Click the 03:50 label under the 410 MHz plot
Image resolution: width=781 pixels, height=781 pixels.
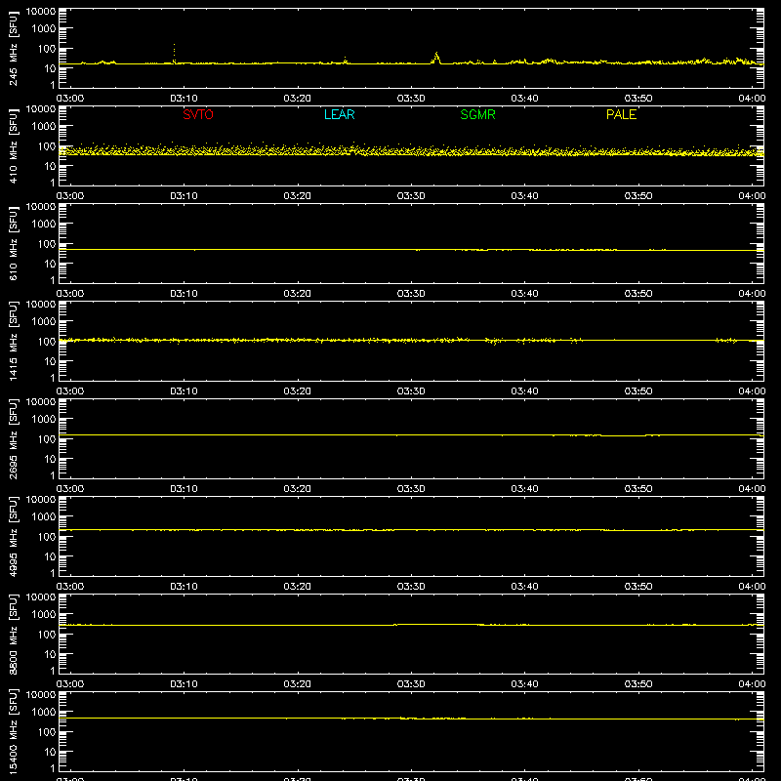[638, 196]
